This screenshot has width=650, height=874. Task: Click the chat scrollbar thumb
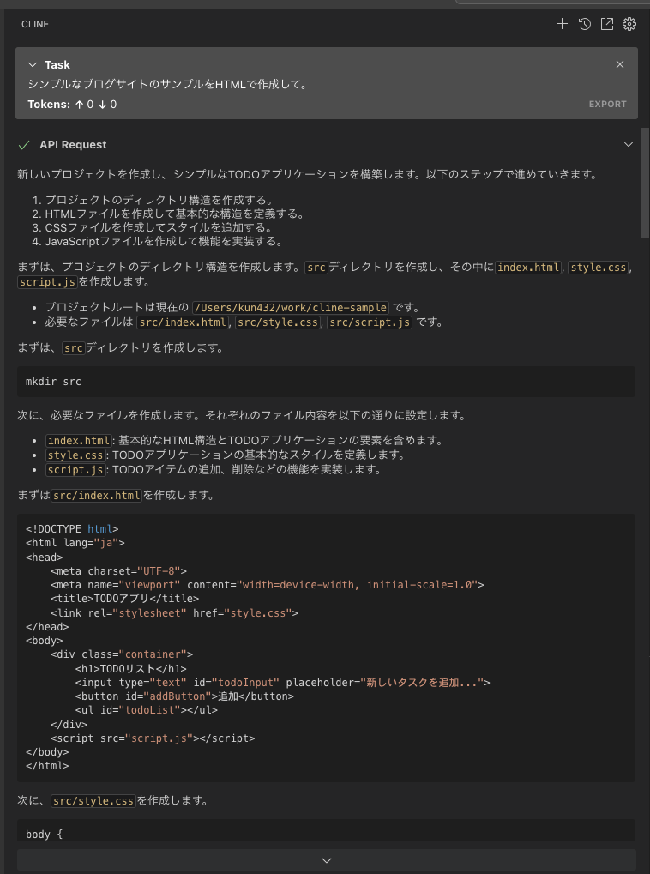645,183
